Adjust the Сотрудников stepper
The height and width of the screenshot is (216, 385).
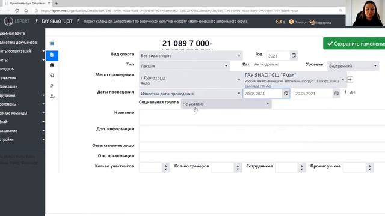302,167
